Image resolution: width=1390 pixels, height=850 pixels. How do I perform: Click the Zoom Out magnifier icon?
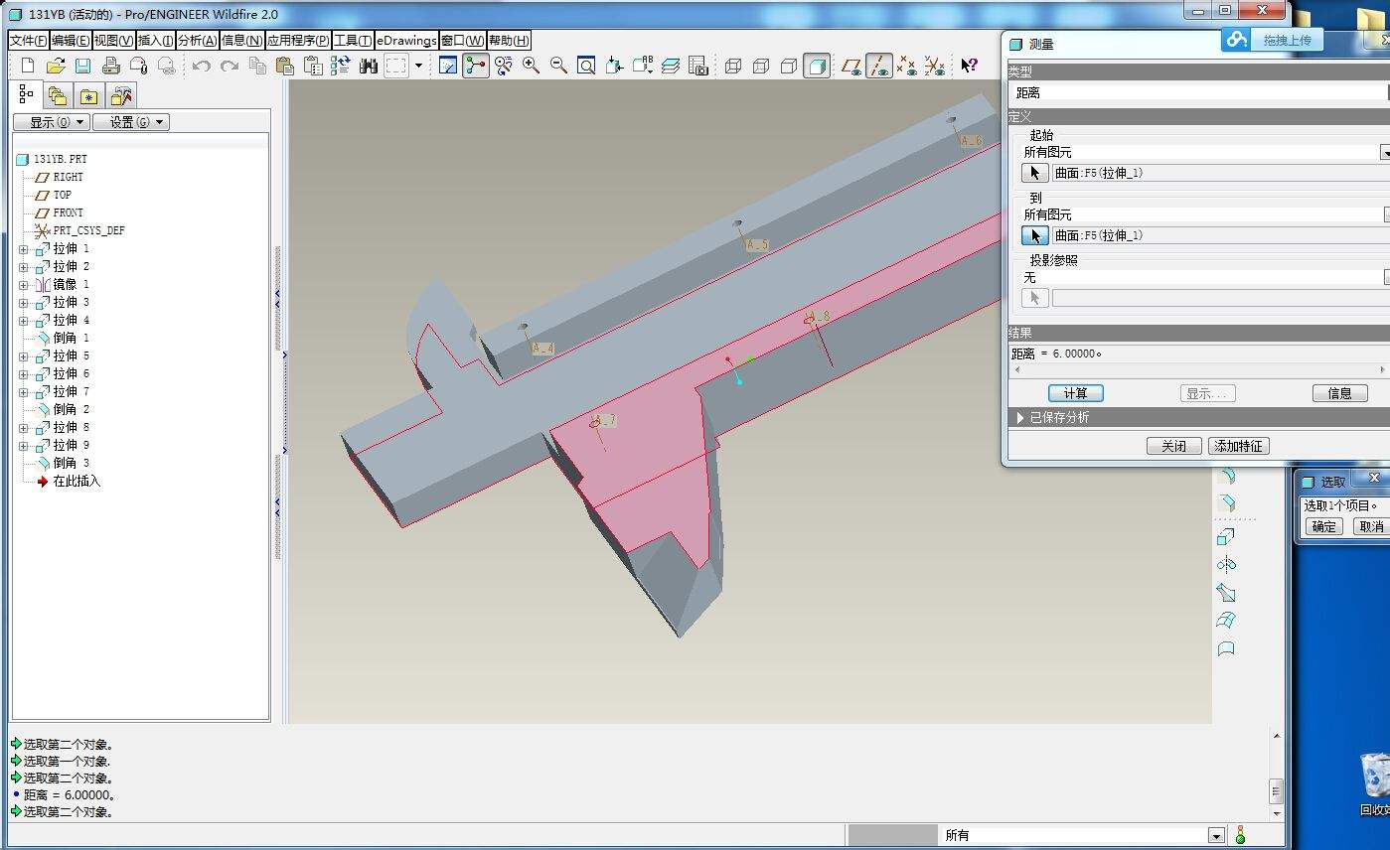point(559,66)
